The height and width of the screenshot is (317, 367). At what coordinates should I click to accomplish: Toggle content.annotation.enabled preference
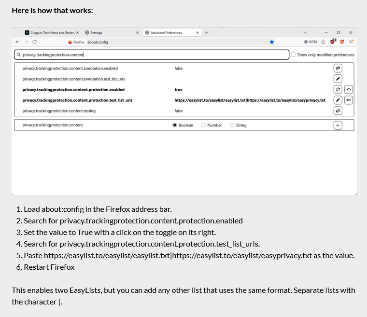point(338,69)
